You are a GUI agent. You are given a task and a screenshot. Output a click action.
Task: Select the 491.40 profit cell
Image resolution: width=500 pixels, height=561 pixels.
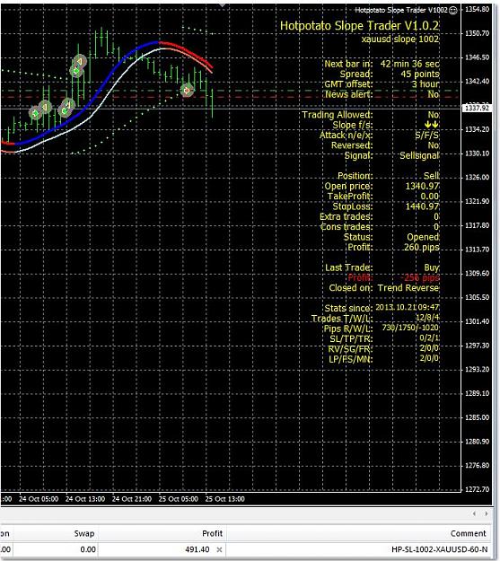coord(197,549)
